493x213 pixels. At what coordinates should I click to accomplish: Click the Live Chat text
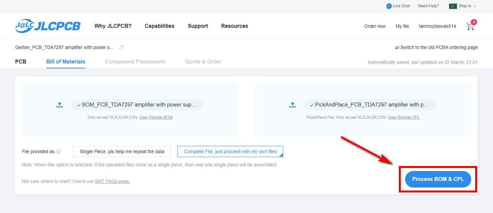[401, 6]
